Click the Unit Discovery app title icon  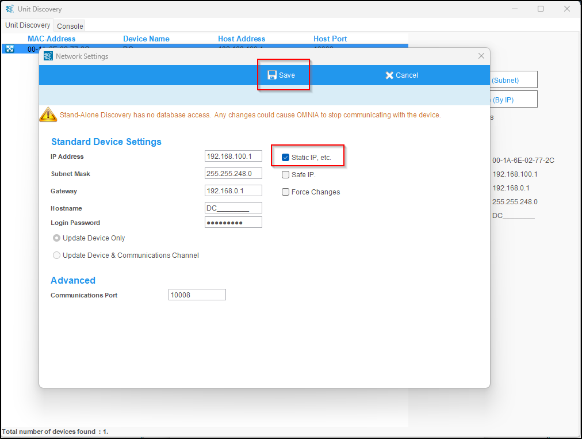[x=9, y=9]
